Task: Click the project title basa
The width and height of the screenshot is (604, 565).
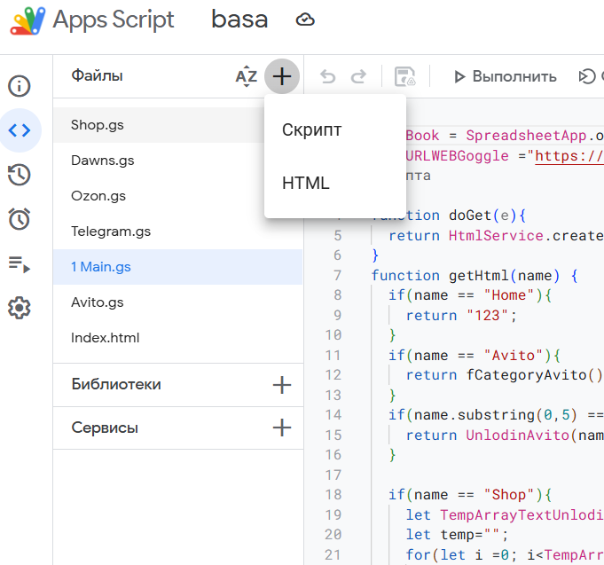Action: pyautogui.click(x=239, y=20)
